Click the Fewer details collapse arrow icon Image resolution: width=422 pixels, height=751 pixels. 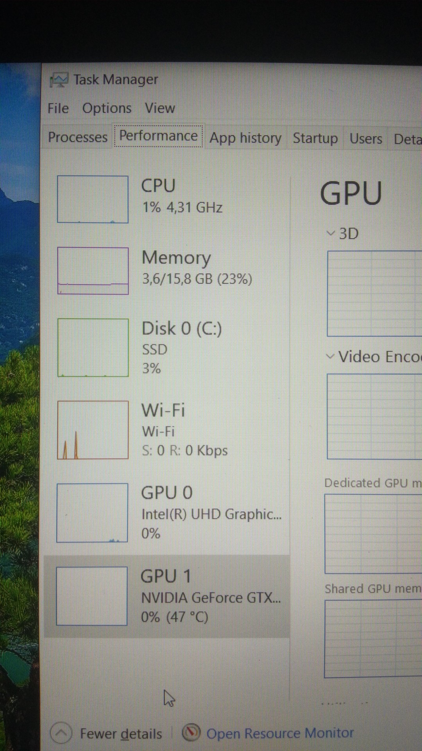[61, 733]
